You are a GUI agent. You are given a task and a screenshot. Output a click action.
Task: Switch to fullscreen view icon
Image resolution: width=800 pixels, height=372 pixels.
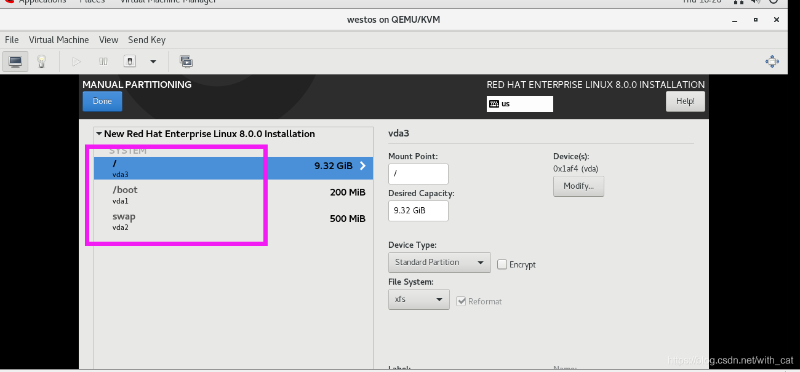click(x=772, y=61)
